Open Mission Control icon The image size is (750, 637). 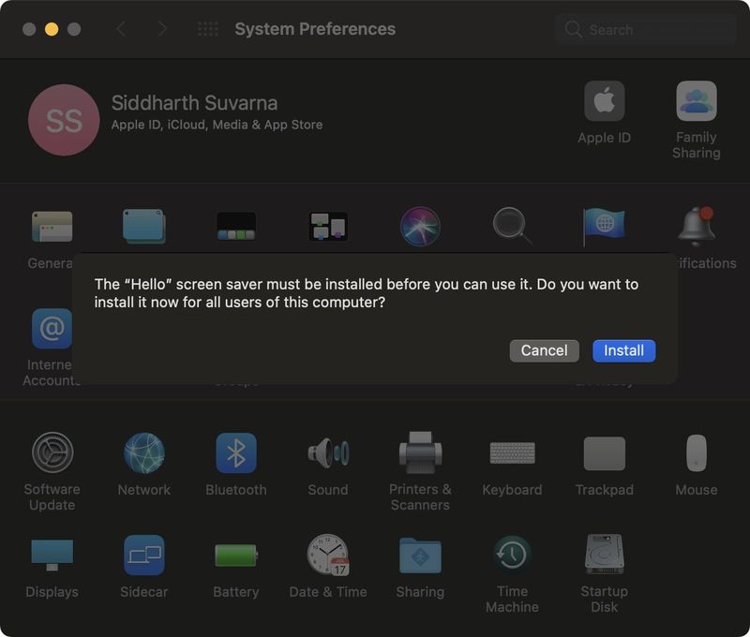(x=328, y=226)
